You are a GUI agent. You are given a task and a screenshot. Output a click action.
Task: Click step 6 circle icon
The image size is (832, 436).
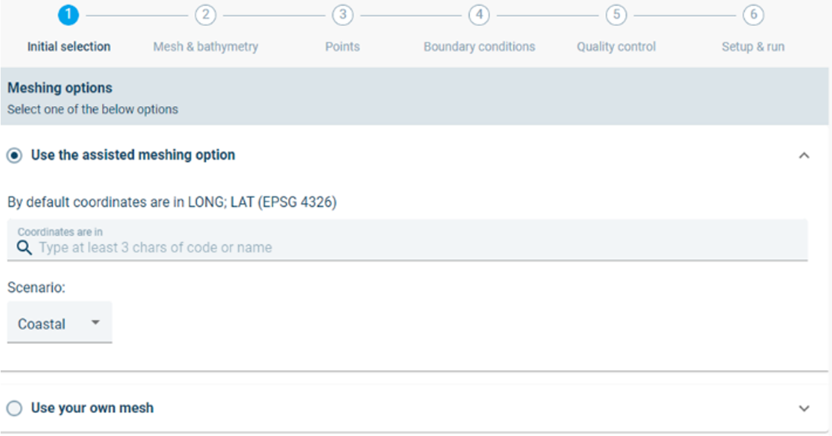pyautogui.click(x=753, y=15)
